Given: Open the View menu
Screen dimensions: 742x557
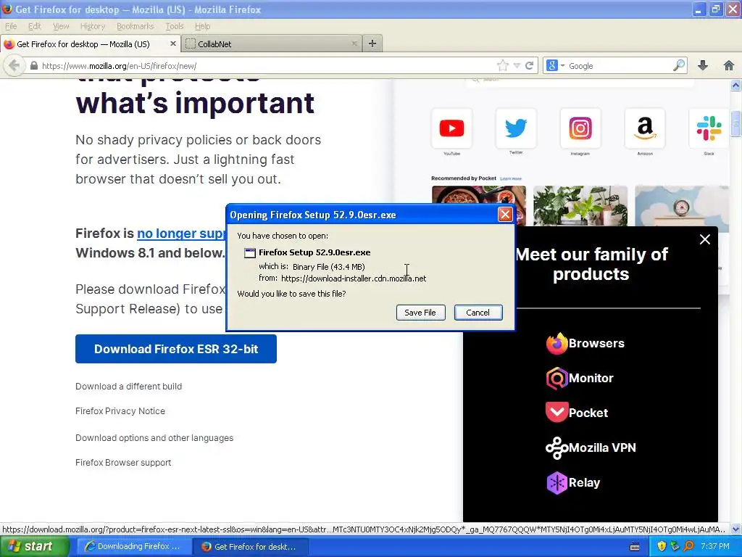Looking at the screenshot, I should [61, 26].
